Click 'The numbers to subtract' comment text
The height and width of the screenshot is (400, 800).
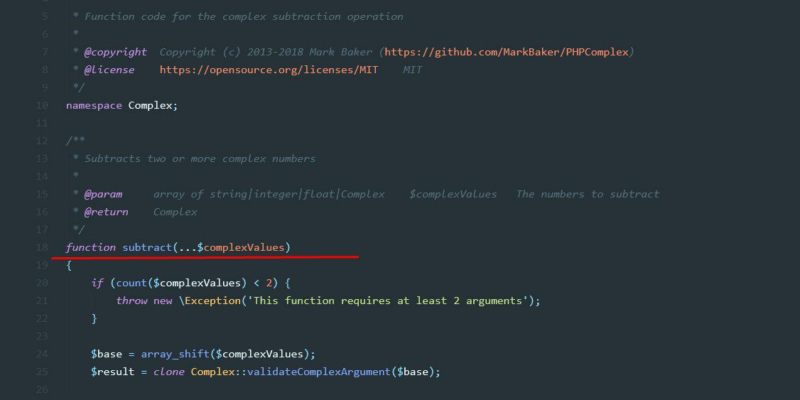pyautogui.click(x=588, y=195)
